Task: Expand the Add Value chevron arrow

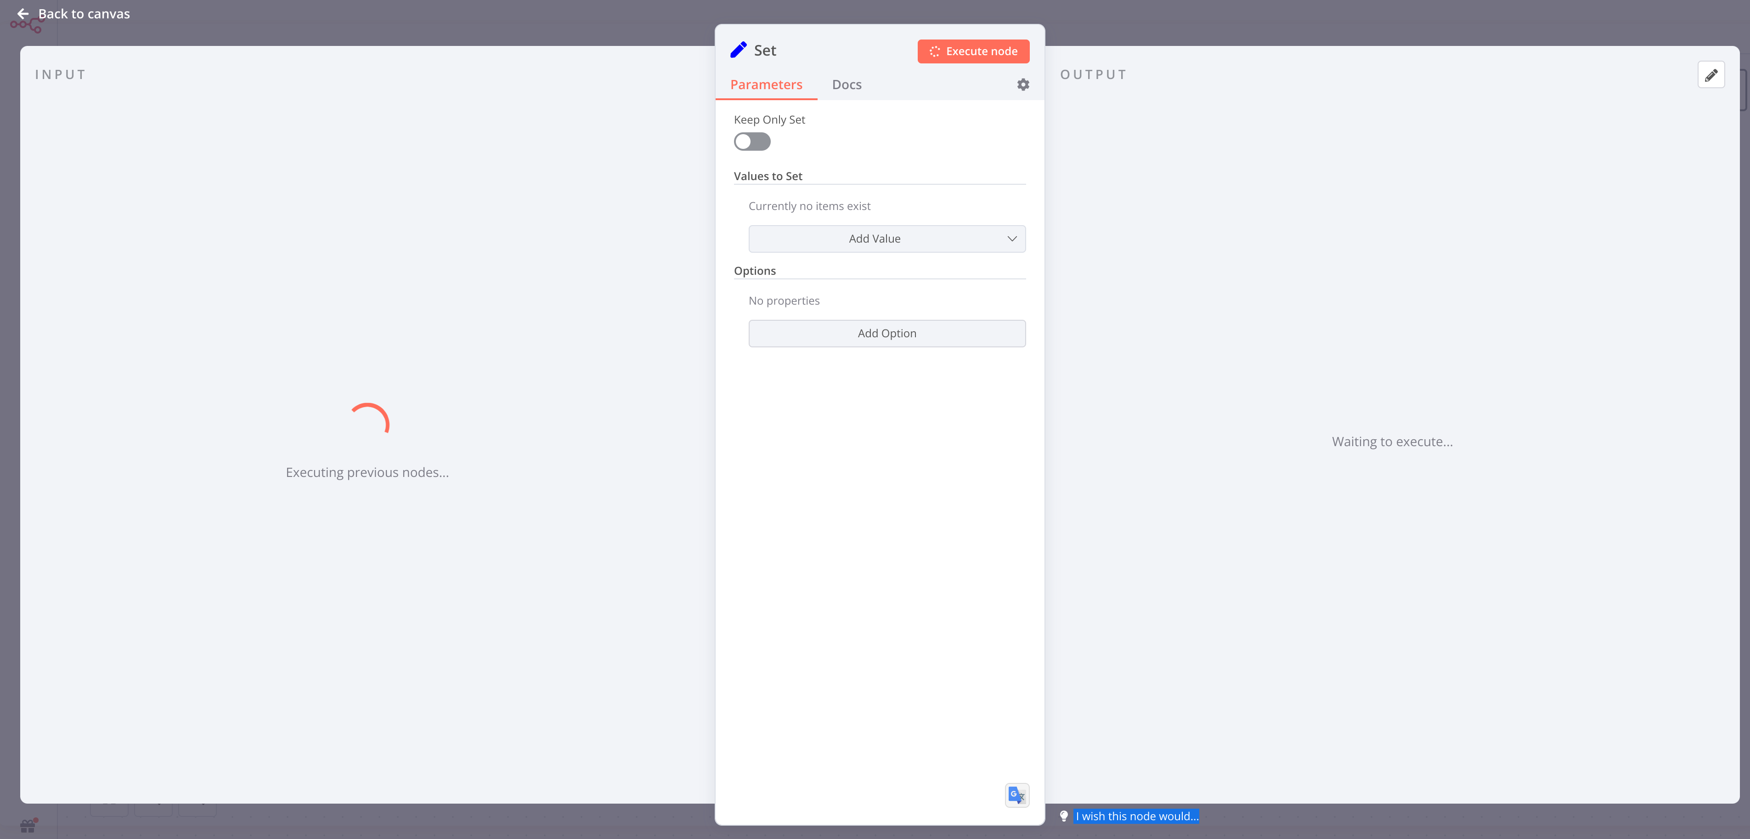Action: point(1012,238)
